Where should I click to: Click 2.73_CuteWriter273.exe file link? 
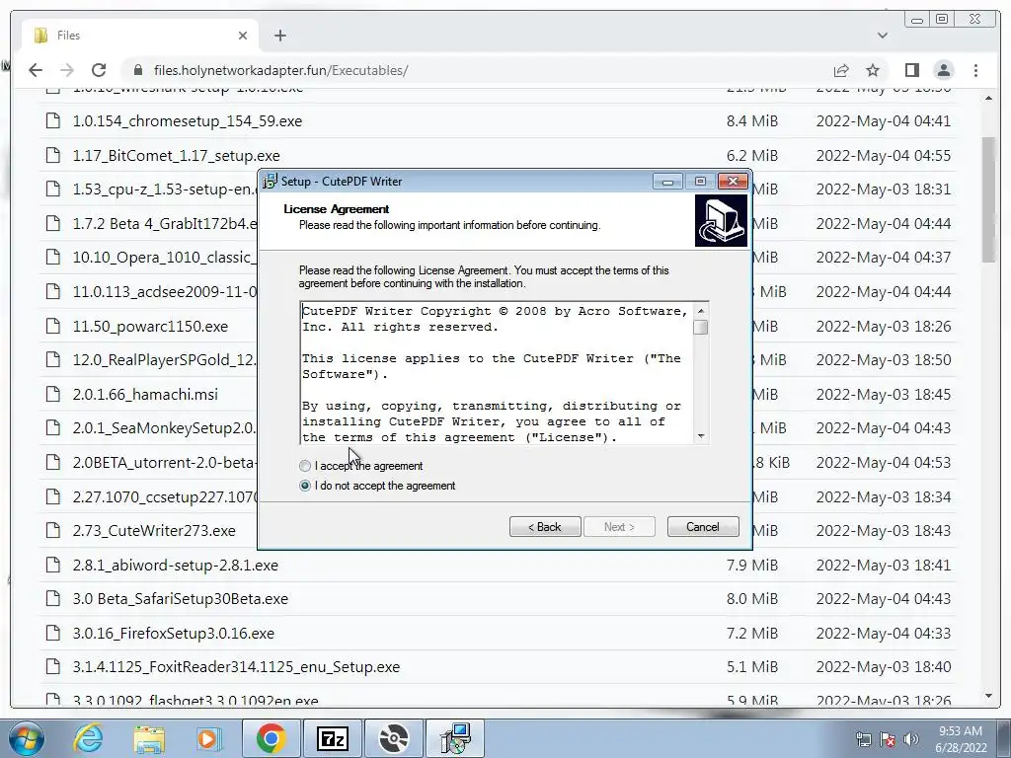click(153, 530)
